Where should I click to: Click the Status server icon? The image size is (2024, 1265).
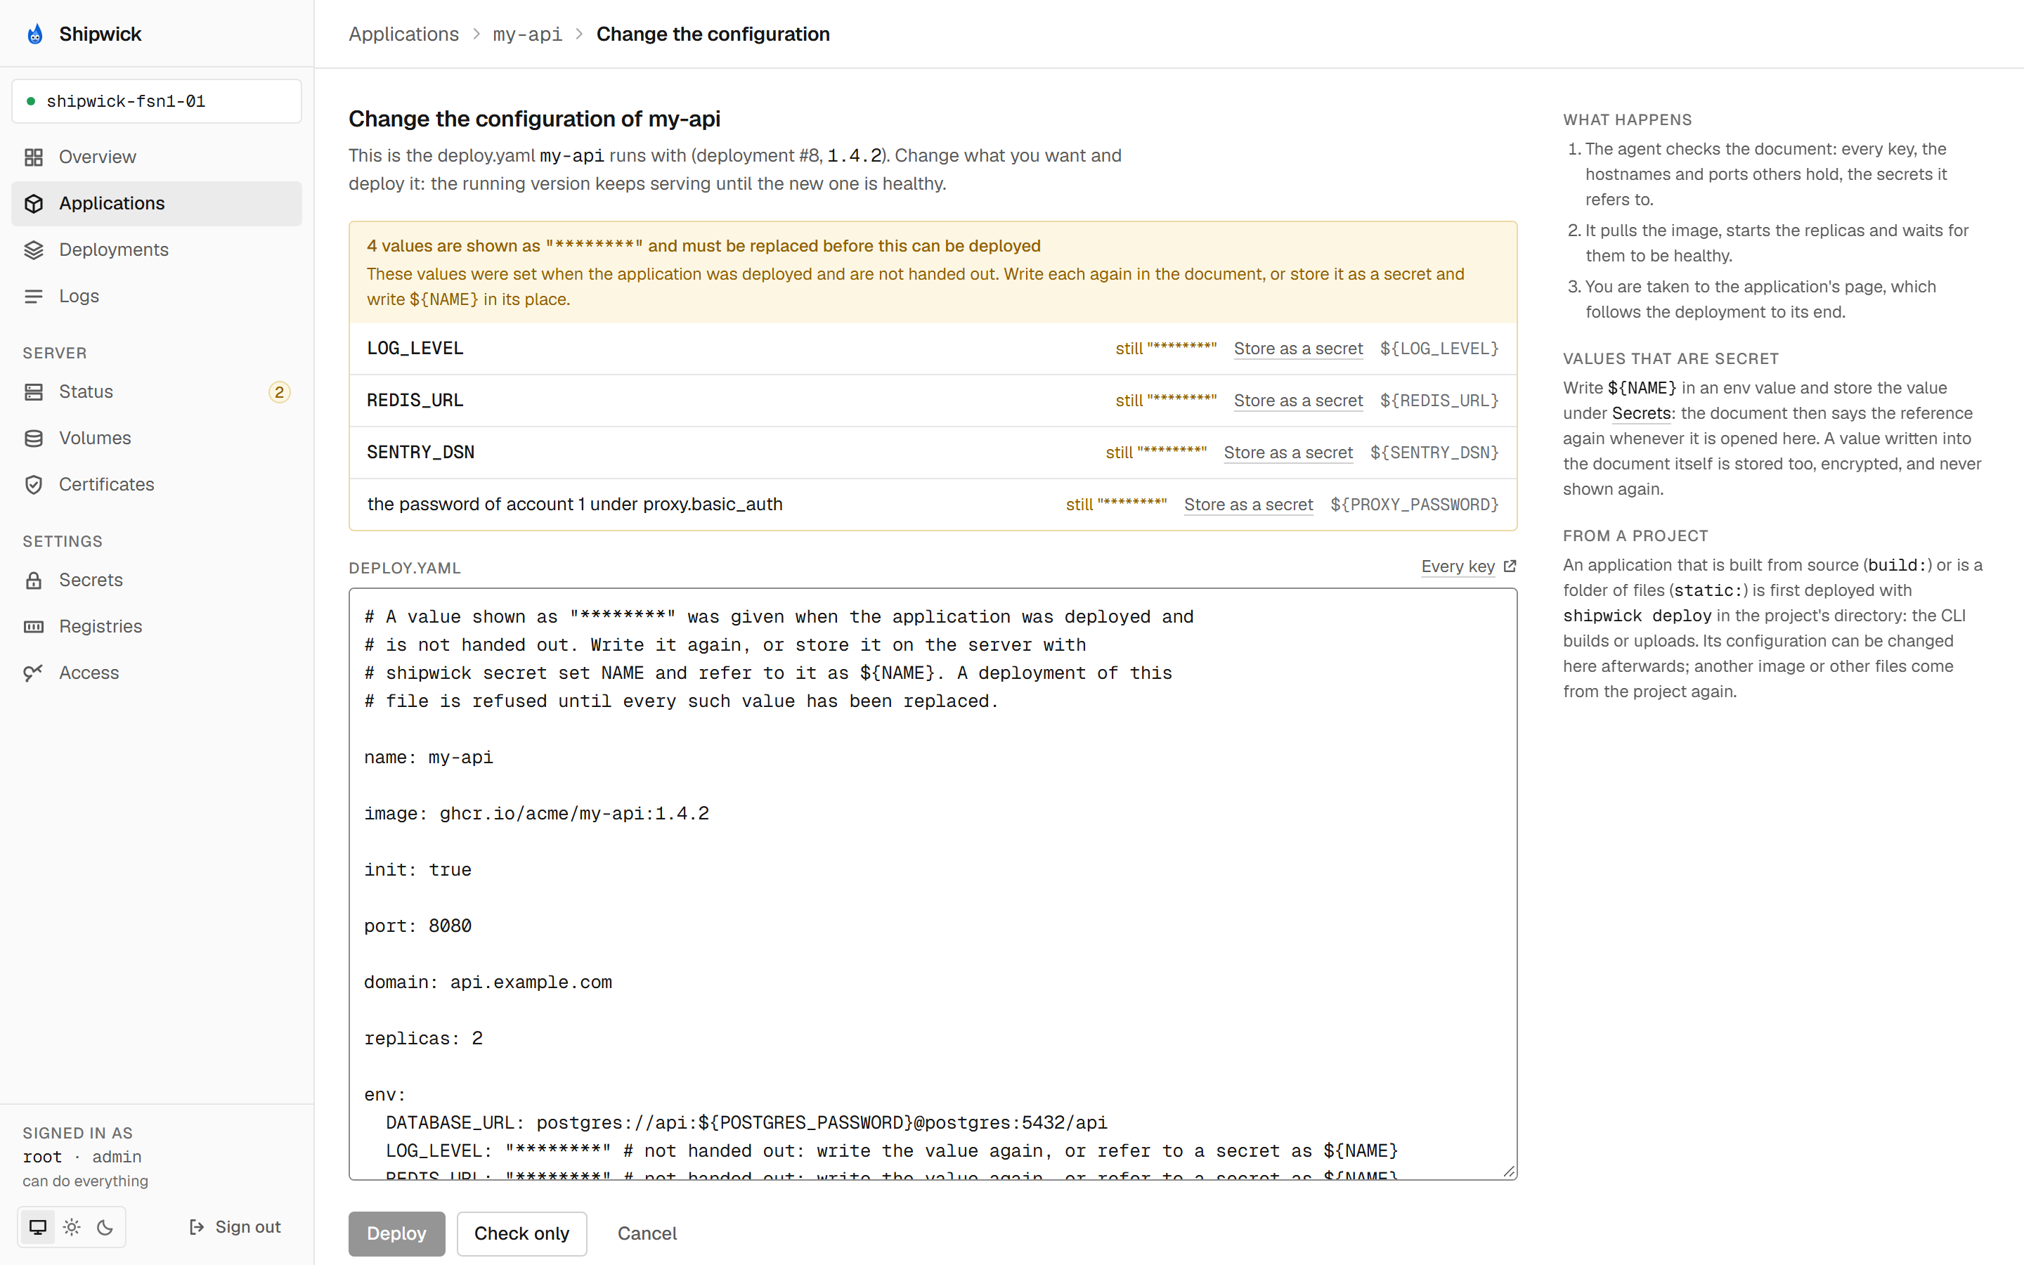pos(34,391)
